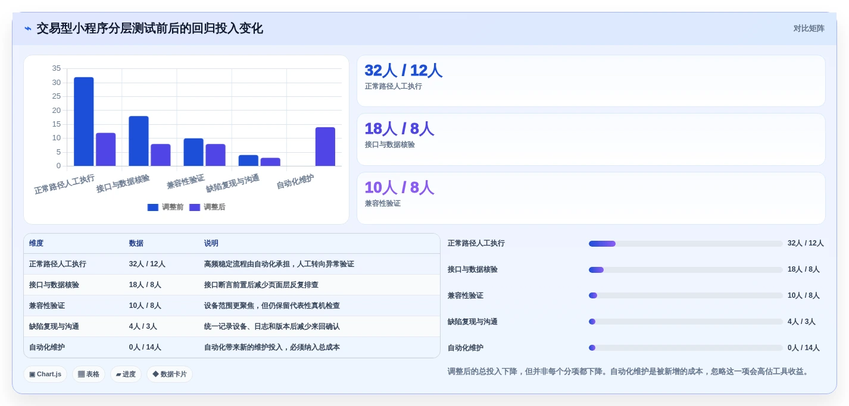Click the 调整前 bar for 接口与数据核验

tap(139, 141)
